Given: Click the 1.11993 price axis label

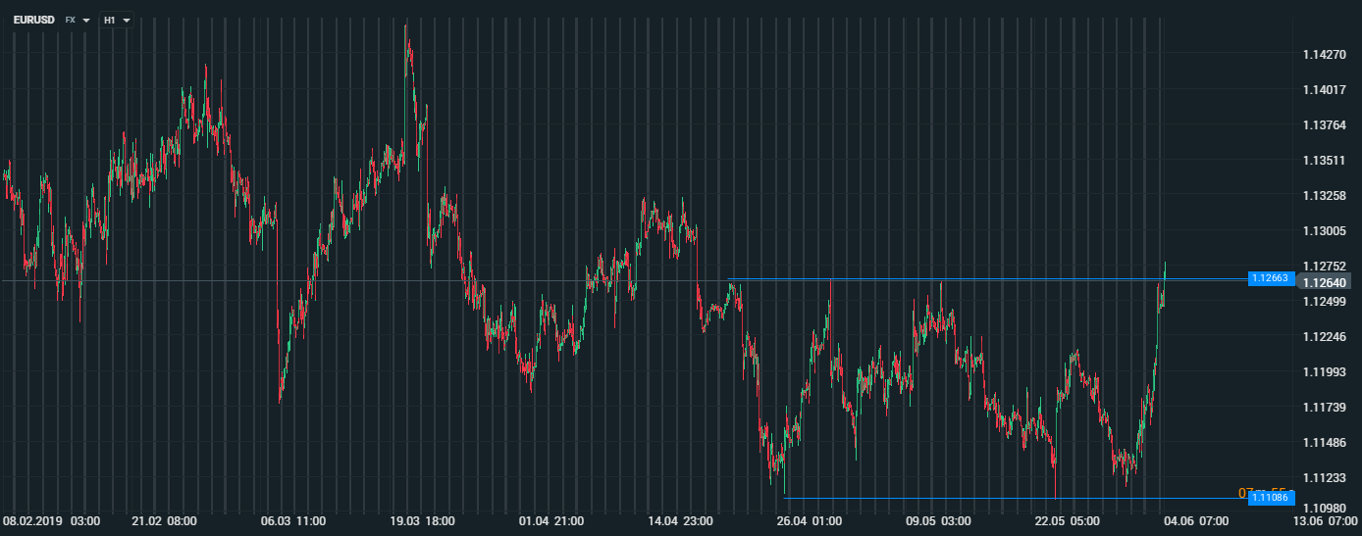Looking at the screenshot, I should point(1325,372).
